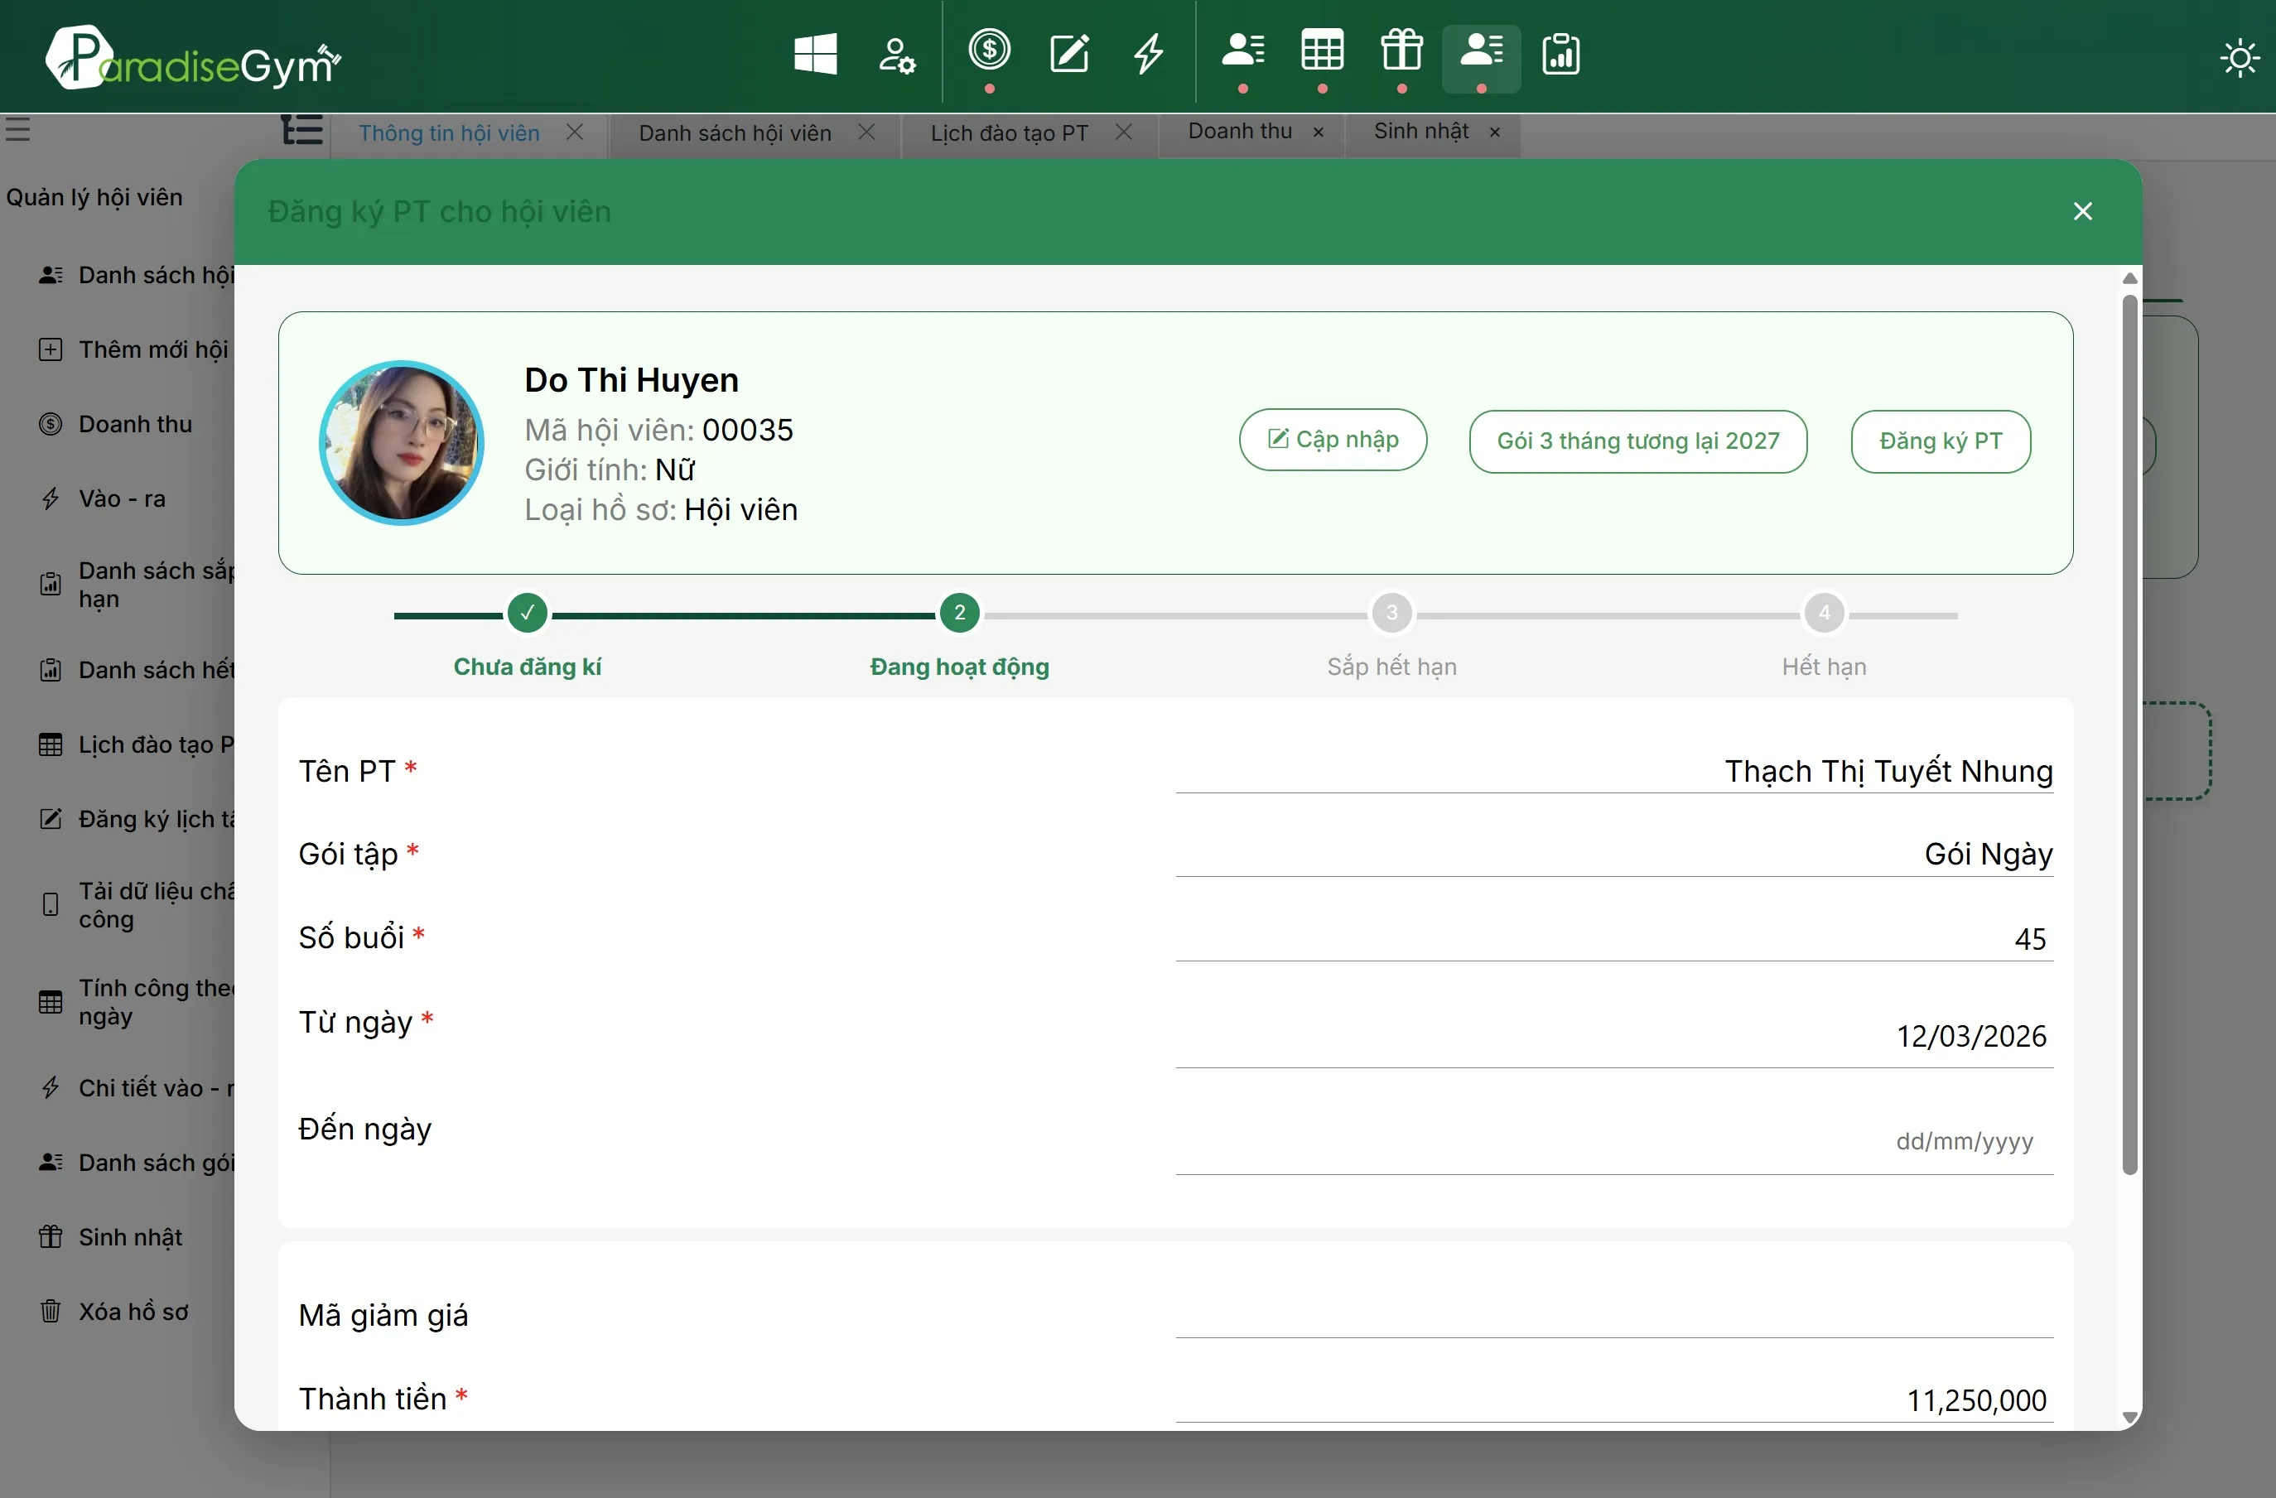The image size is (2276, 1498).
Task: Click the Đăng ký PT button
Action: pos(1941,441)
